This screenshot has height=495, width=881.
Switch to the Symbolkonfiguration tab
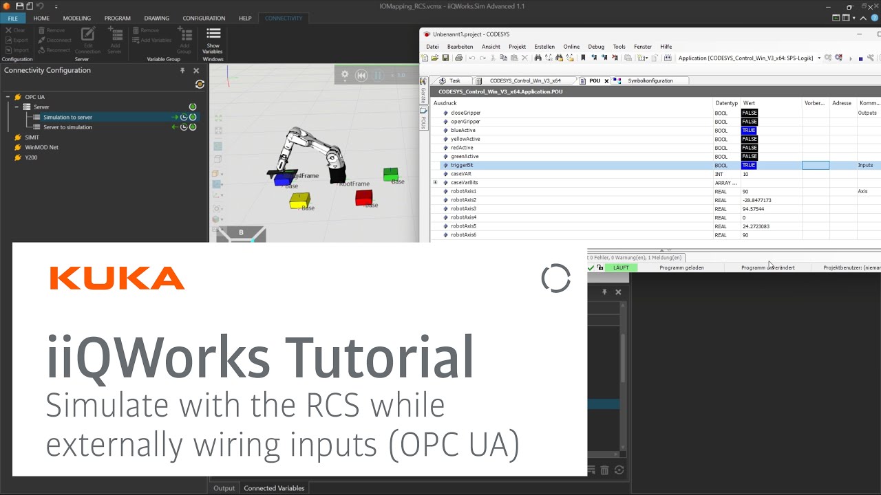point(649,81)
